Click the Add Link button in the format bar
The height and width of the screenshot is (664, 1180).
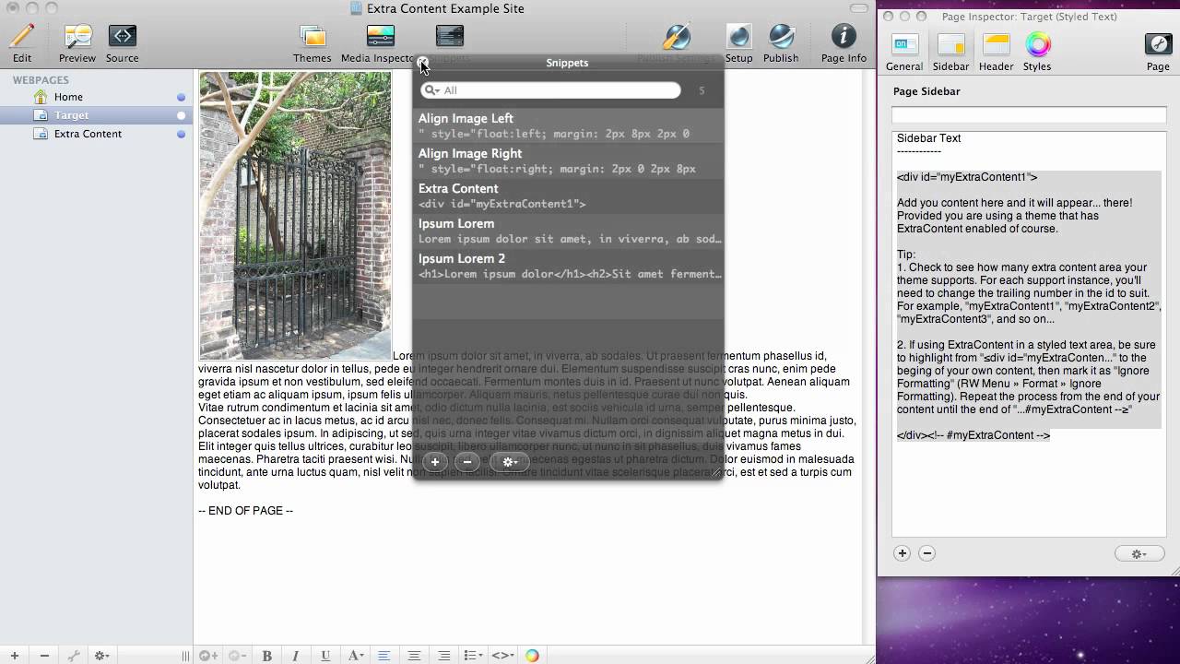(x=208, y=656)
